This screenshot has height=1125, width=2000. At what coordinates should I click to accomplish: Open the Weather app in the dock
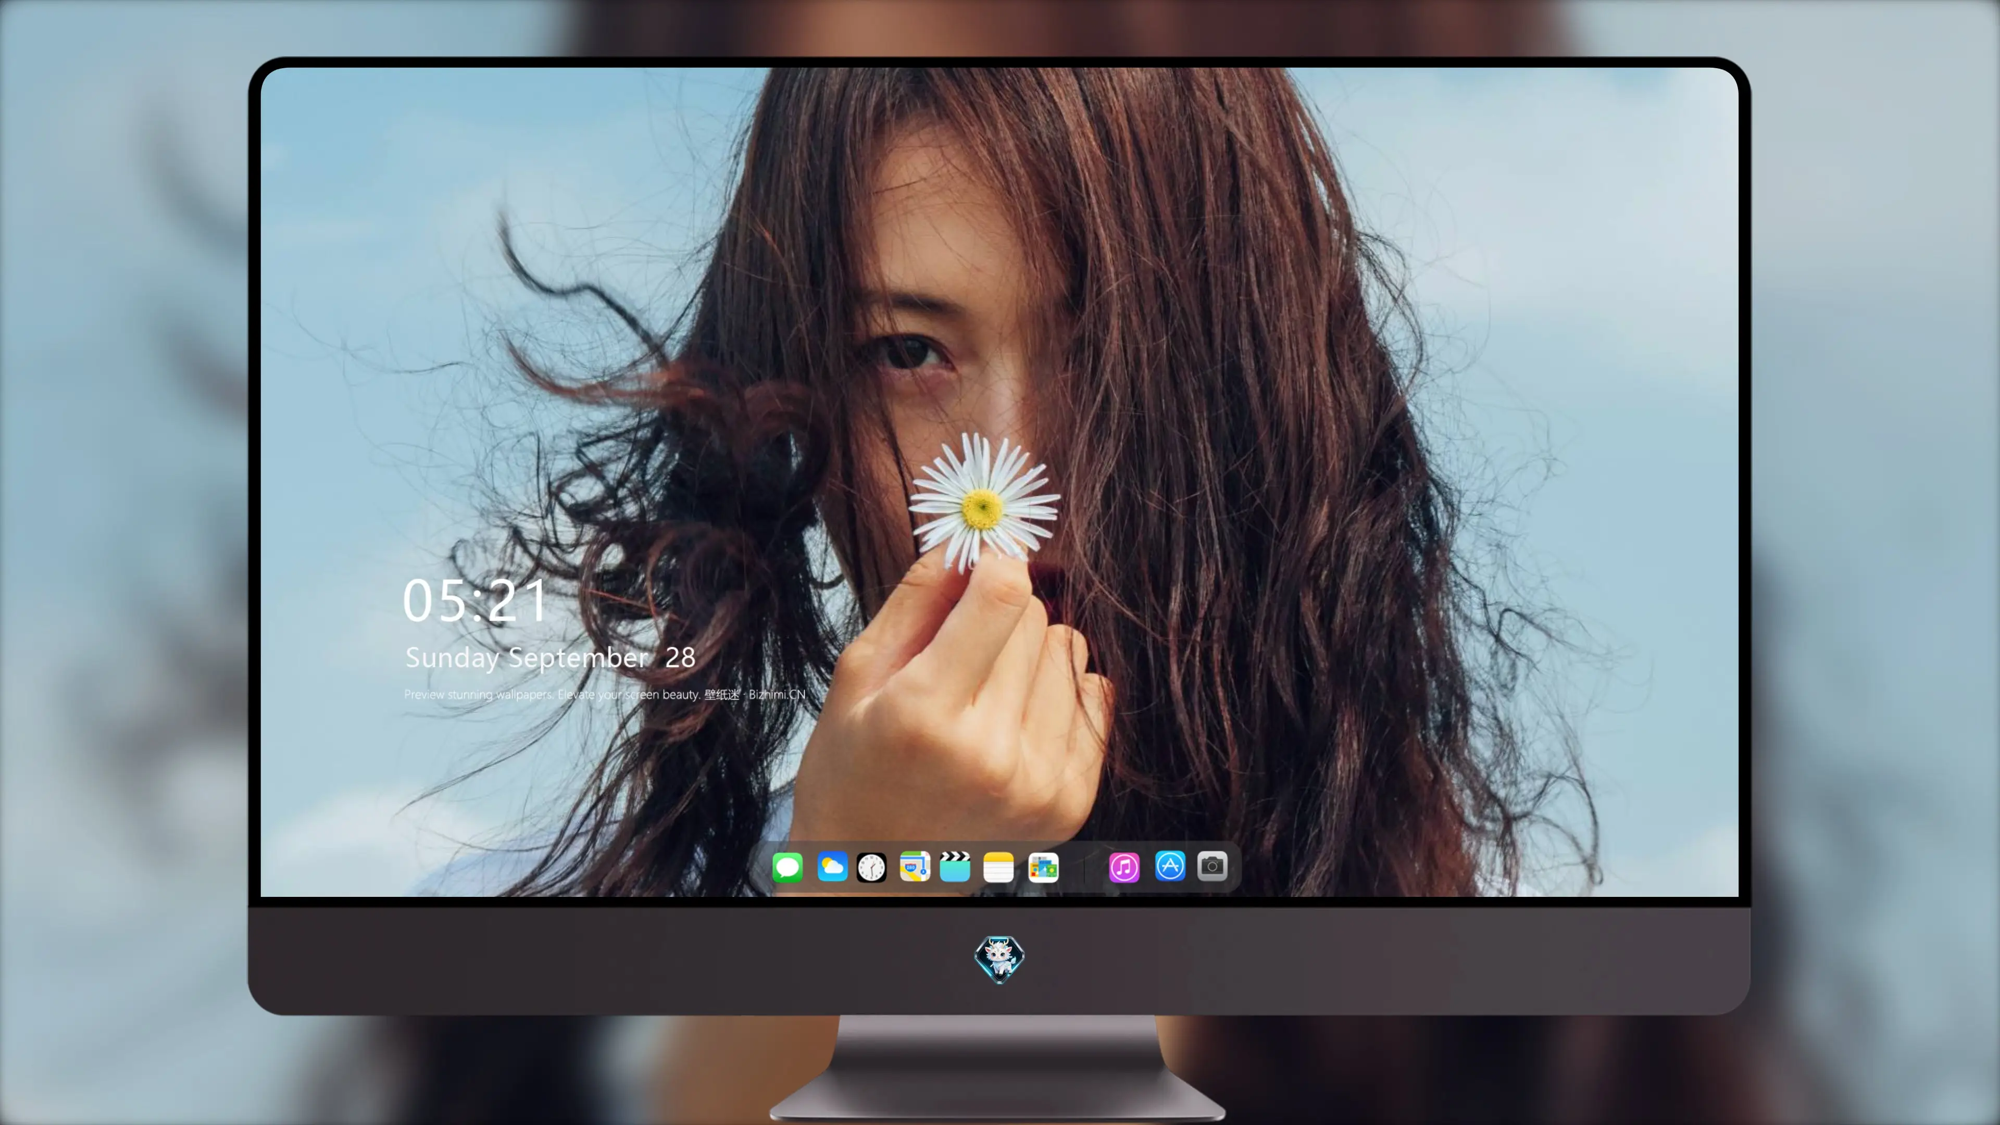coord(832,867)
